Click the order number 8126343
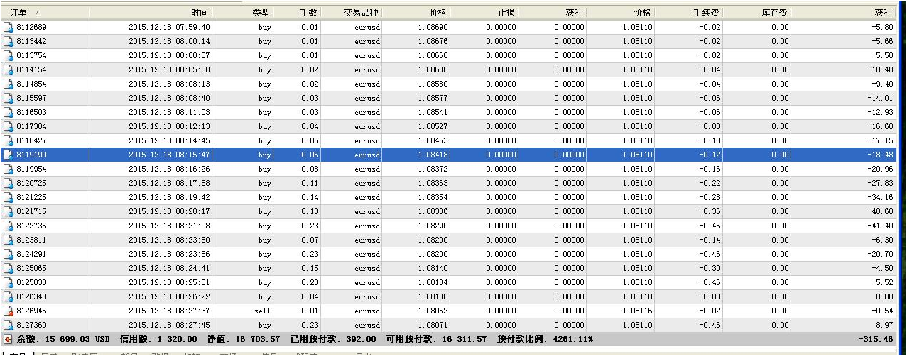This screenshot has height=356, width=907. point(31,296)
